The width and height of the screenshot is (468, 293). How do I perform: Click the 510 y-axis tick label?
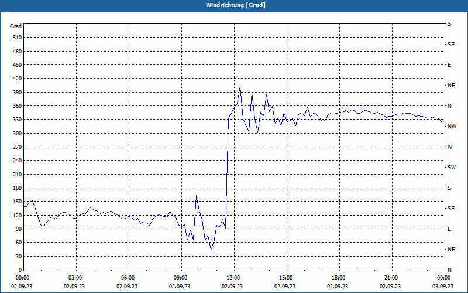click(18, 38)
